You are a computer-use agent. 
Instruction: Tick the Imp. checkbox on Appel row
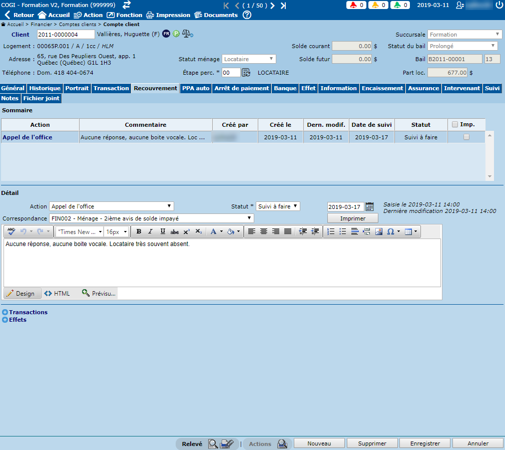click(x=466, y=137)
